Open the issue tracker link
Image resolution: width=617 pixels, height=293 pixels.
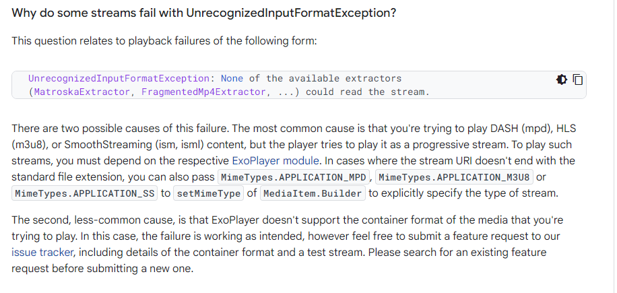pyautogui.click(x=42, y=253)
